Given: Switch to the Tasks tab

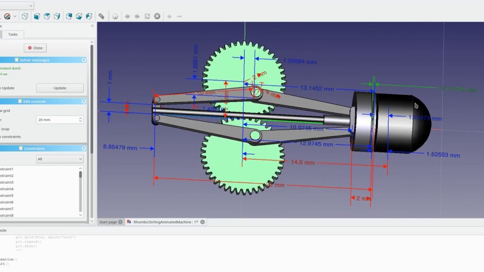Looking at the screenshot, I should click(x=13, y=34).
